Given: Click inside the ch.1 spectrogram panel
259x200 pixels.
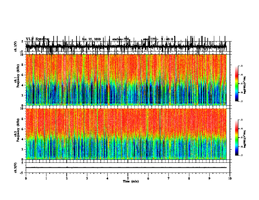Looking at the screenshot, I should click(128, 80).
